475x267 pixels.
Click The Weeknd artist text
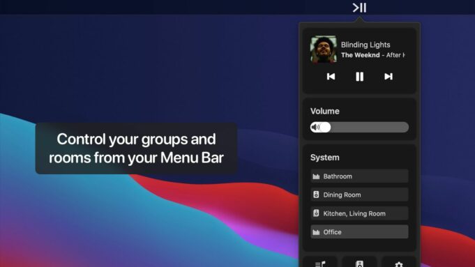tap(360, 55)
